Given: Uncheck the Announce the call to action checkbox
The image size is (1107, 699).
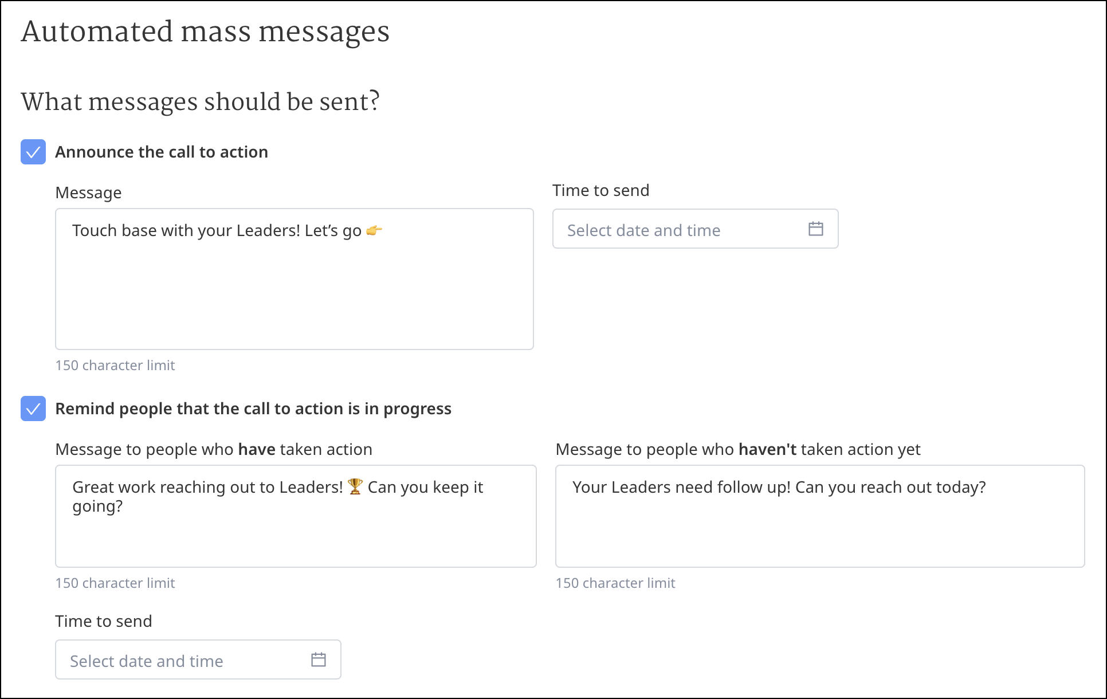Looking at the screenshot, I should click(x=33, y=152).
